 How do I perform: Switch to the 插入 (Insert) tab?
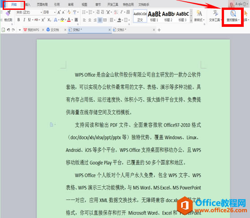(x=27, y=4)
